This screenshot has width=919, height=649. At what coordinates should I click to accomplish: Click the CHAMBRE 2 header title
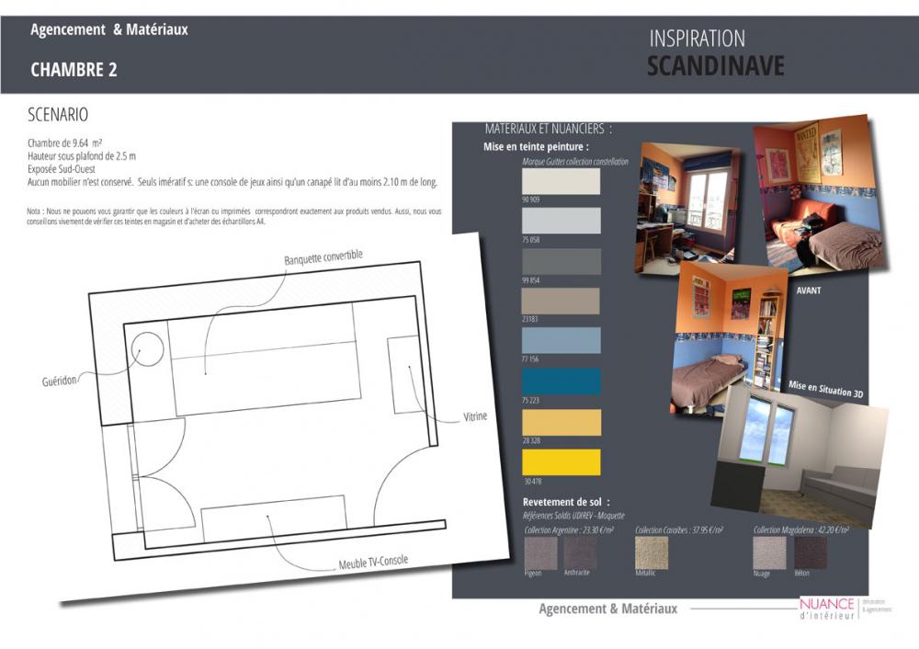point(74,70)
